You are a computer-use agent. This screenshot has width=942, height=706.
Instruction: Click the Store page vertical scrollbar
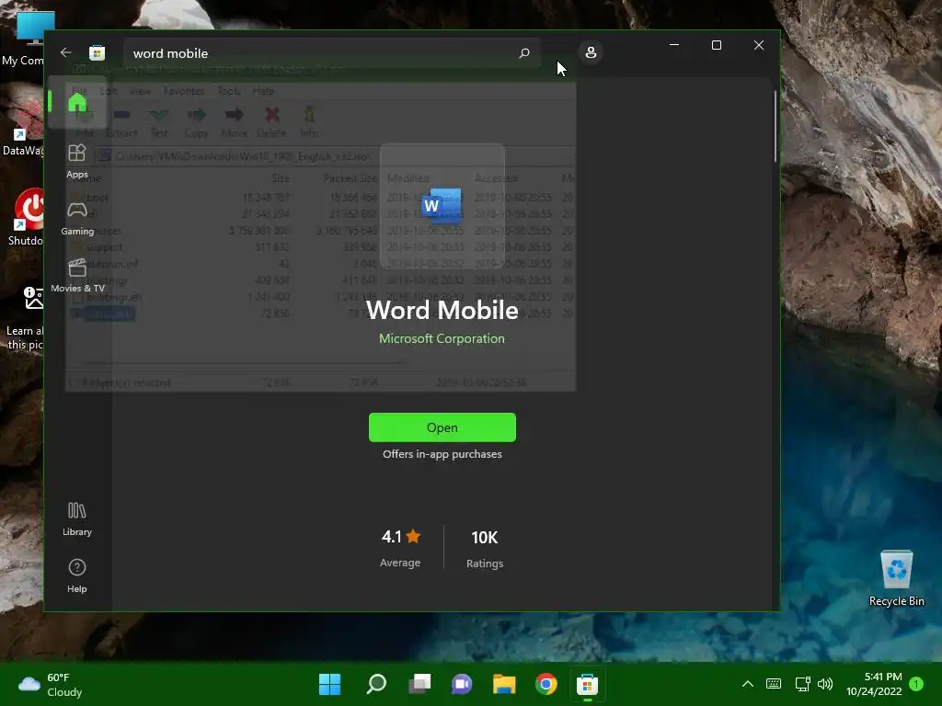(x=775, y=126)
